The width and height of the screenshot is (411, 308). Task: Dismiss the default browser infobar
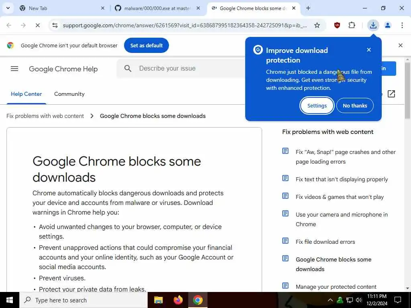(x=401, y=45)
